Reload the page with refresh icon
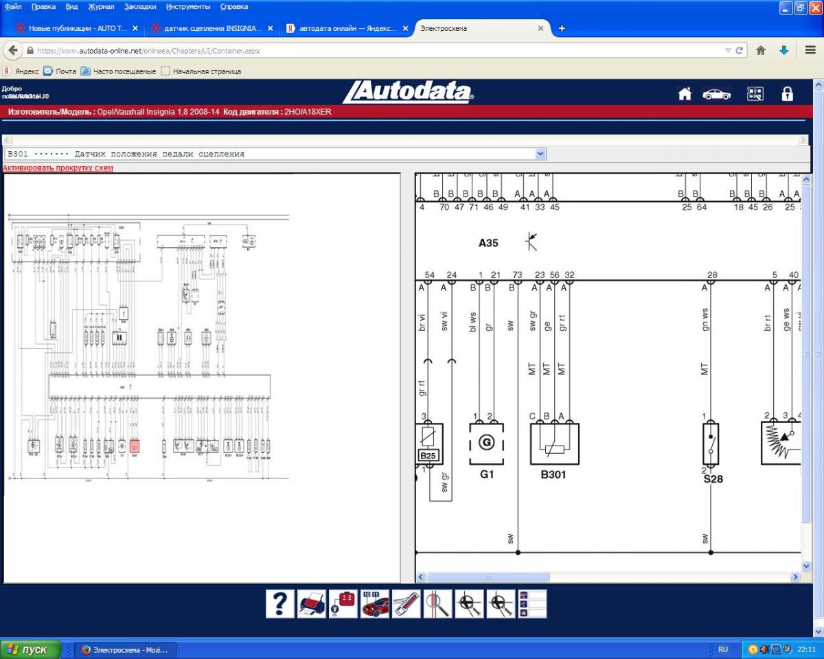 740,50
